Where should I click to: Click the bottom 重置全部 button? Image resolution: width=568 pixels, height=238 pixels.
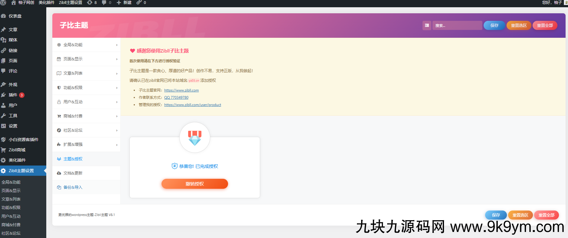547,215
